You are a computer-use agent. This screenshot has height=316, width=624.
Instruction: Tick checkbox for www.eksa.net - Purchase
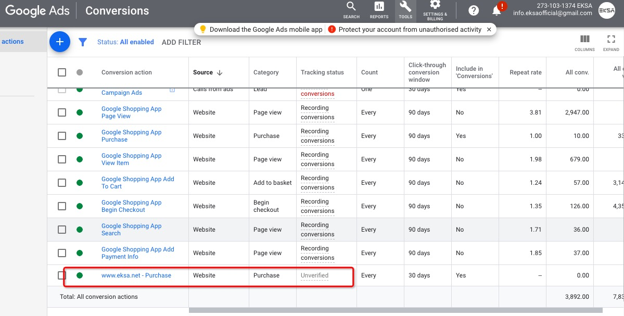point(62,275)
